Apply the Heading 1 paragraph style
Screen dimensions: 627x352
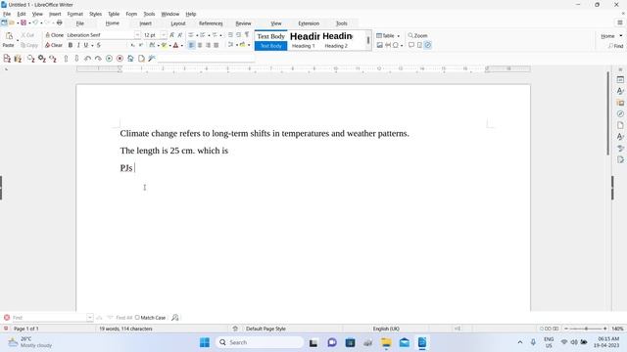(x=304, y=40)
